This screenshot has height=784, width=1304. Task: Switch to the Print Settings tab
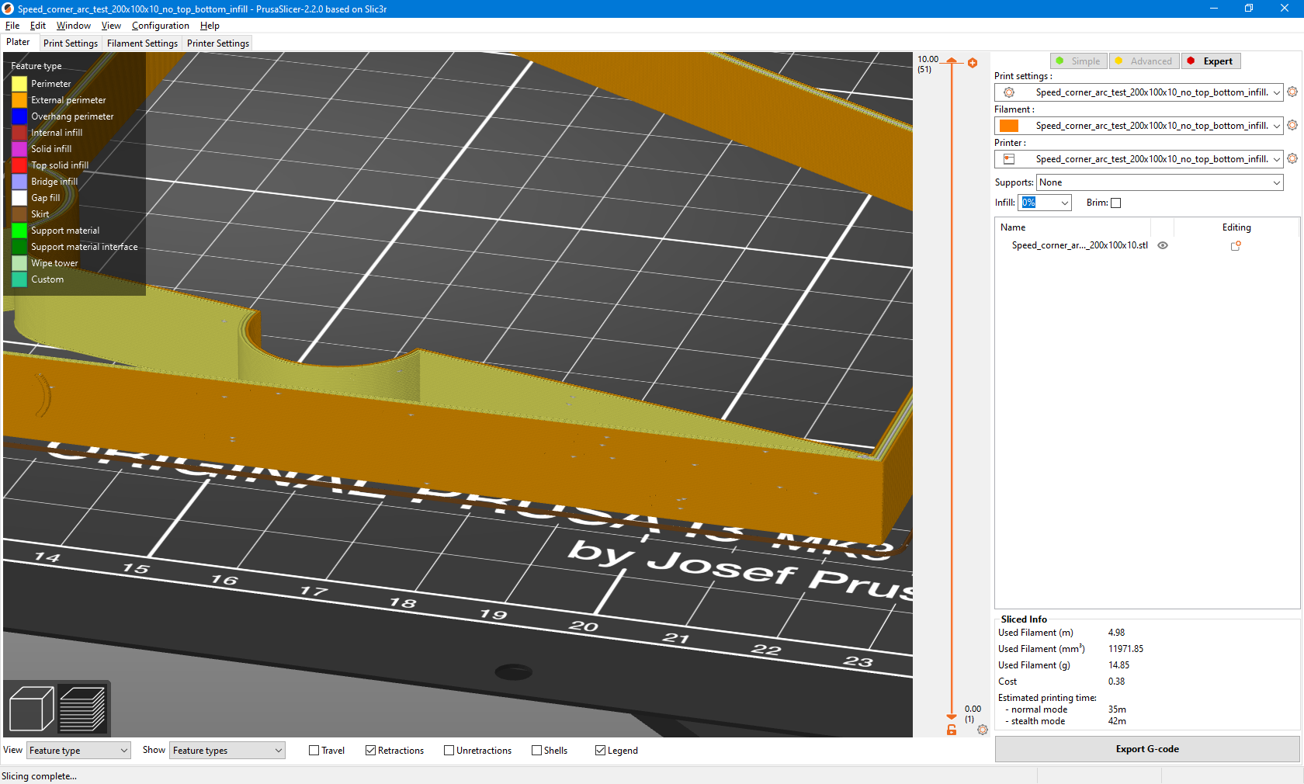point(71,43)
